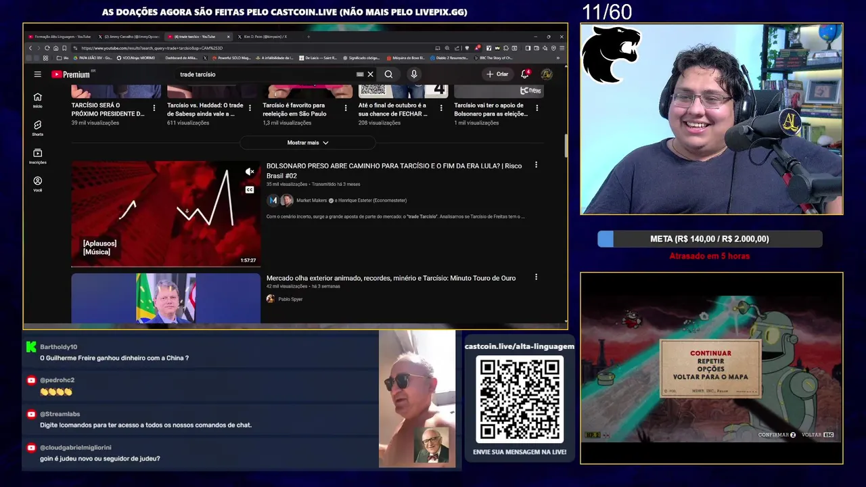This screenshot has width=866, height=487.
Task: Open Início in the YouTube sidebar
Action: click(x=38, y=100)
